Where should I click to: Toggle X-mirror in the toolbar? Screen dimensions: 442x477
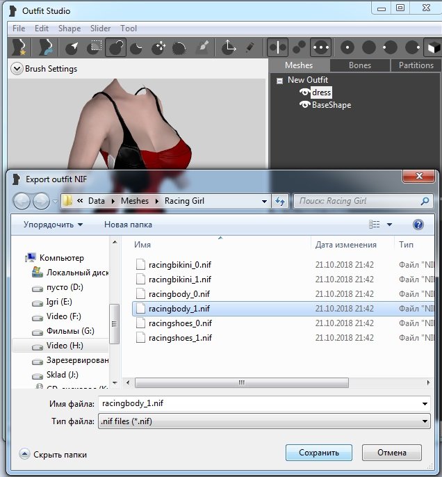click(x=278, y=47)
